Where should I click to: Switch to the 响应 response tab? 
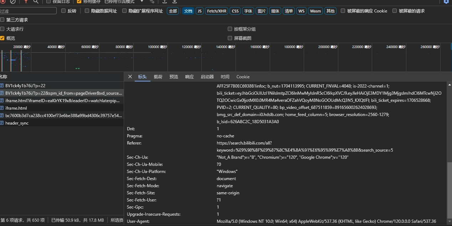click(x=189, y=77)
